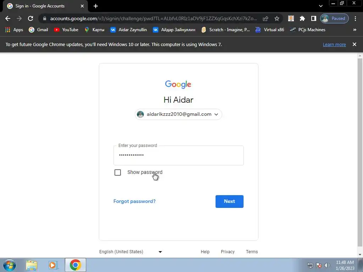The height and width of the screenshot is (272, 363).
Task: Open the Action Center flag icon
Action: (319, 265)
